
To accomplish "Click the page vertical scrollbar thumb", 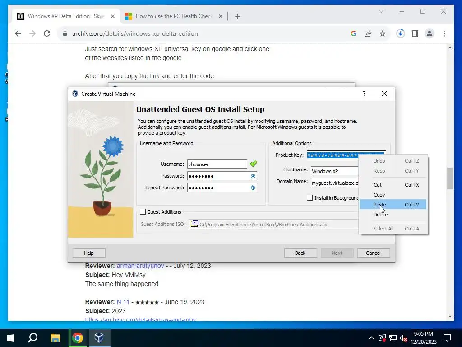I will [450, 178].
